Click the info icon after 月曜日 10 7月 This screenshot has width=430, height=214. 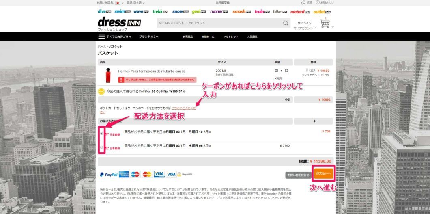pos(209,132)
